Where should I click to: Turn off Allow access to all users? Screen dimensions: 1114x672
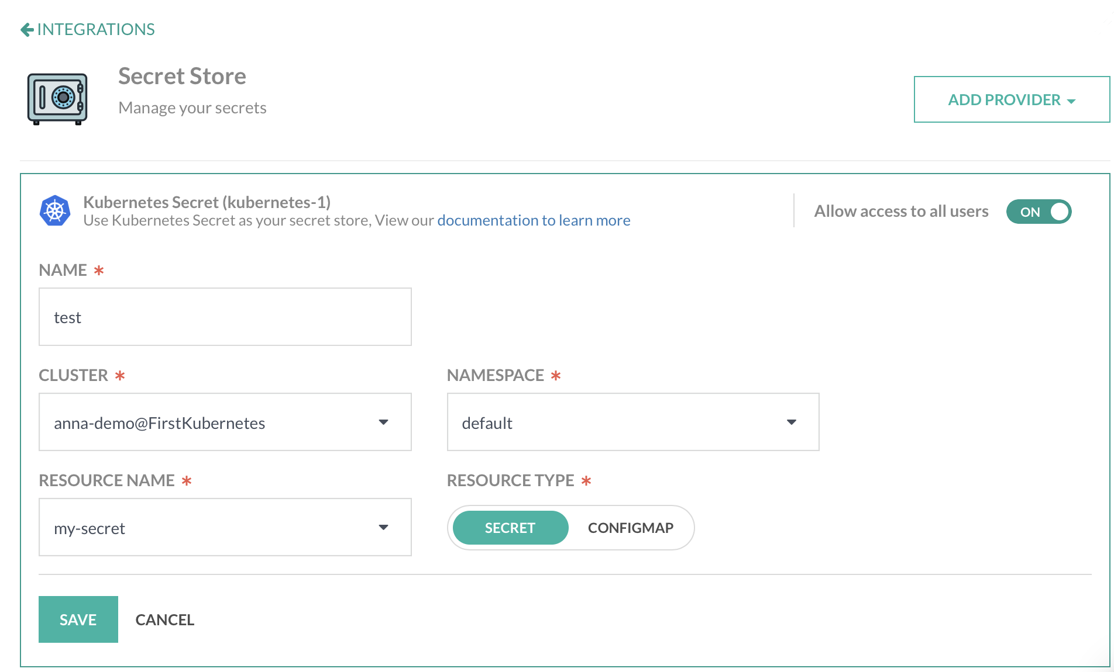[1039, 212]
